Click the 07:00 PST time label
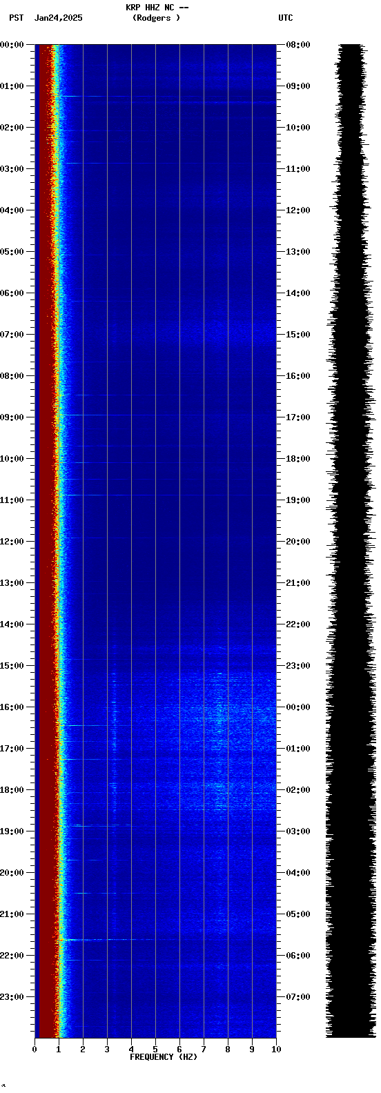Viewport: 381px width, 1093px height. (12, 335)
